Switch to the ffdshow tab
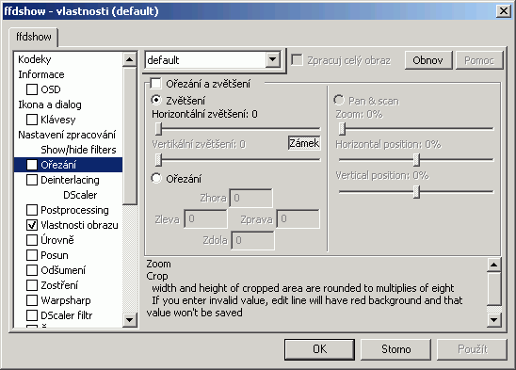The width and height of the screenshot is (516, 370). tap(34, 37)
